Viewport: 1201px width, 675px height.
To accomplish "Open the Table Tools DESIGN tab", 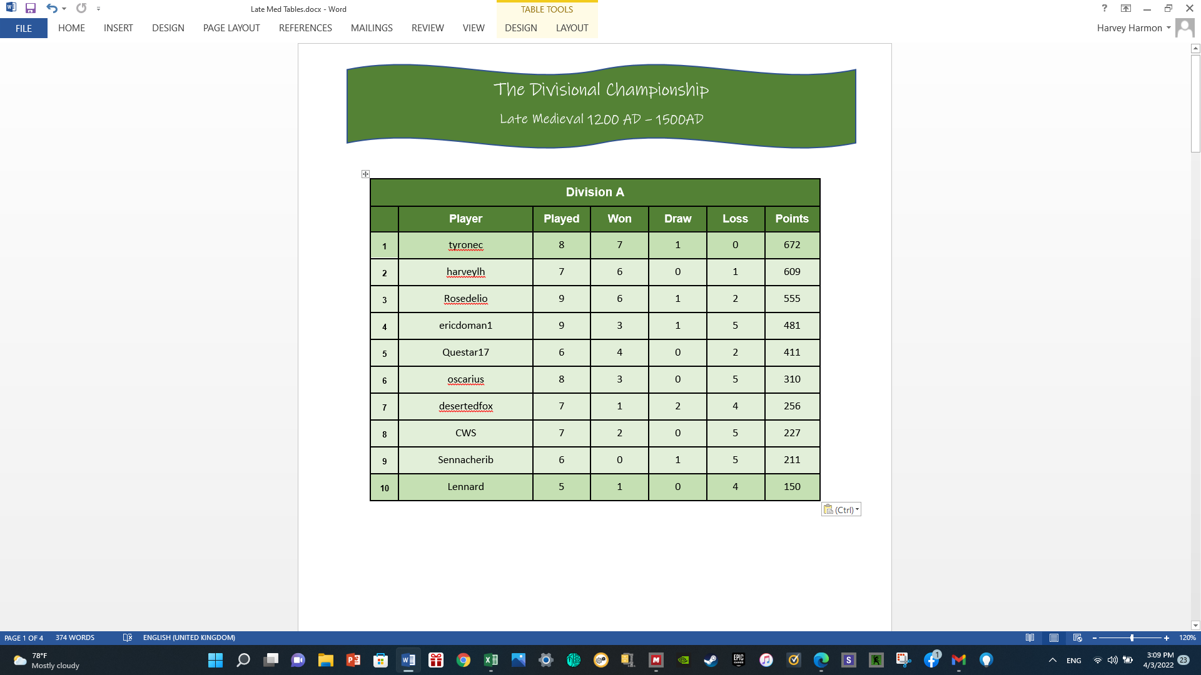I will click(521, 28).
